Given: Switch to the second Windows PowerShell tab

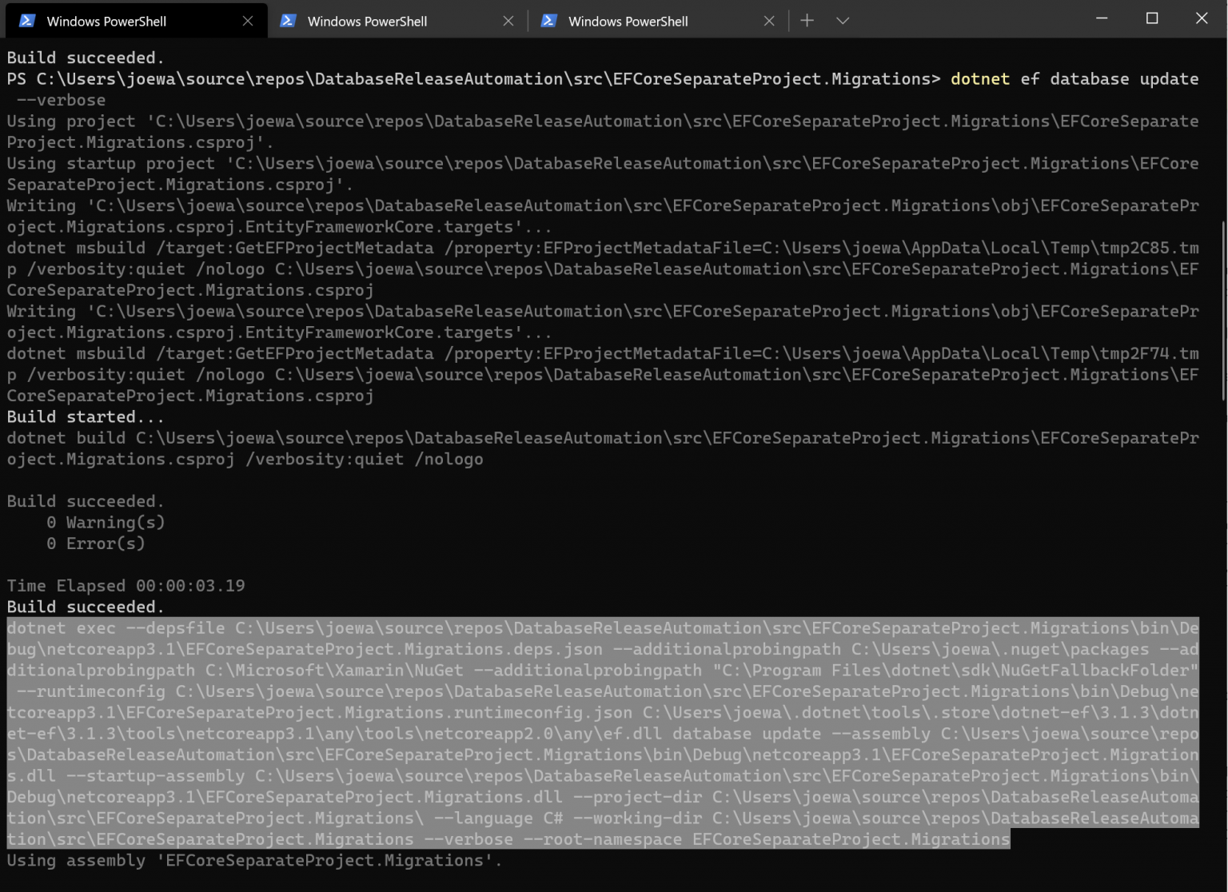Looking at the screenshot, I should 367,21.
